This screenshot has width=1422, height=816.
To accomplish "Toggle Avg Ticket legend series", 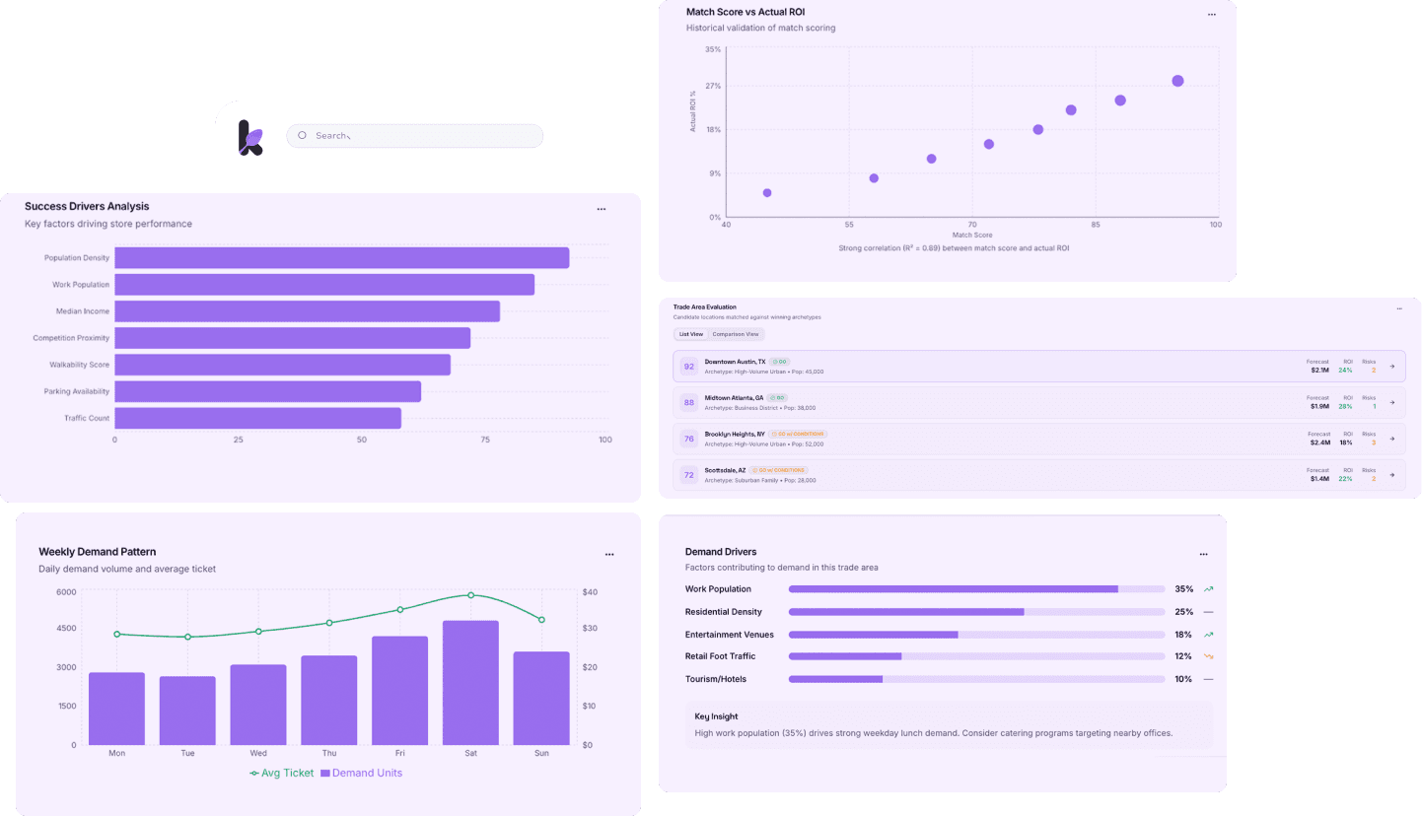I will click(x=281, y=774).
